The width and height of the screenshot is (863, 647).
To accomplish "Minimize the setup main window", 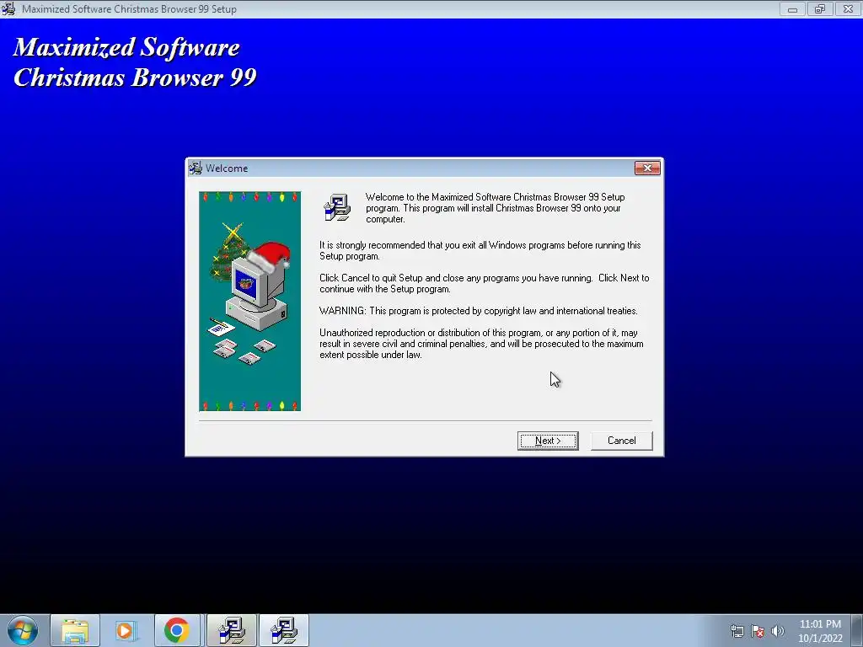I will click(792, 8).
